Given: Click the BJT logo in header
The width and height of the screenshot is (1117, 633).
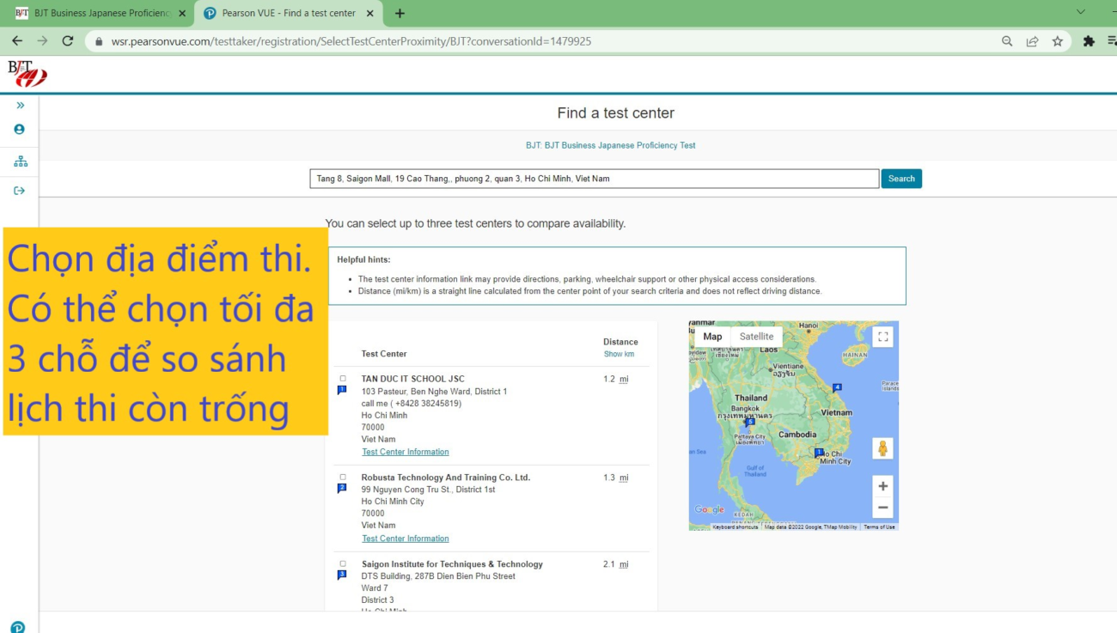Looking at the screenshot, I should click(x=27, y=73).
